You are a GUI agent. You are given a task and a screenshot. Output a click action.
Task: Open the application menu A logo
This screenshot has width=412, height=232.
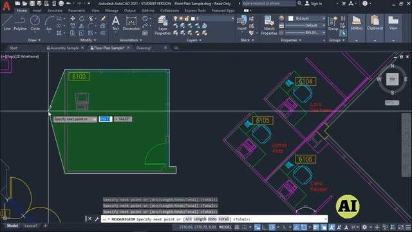pos(6,6)
